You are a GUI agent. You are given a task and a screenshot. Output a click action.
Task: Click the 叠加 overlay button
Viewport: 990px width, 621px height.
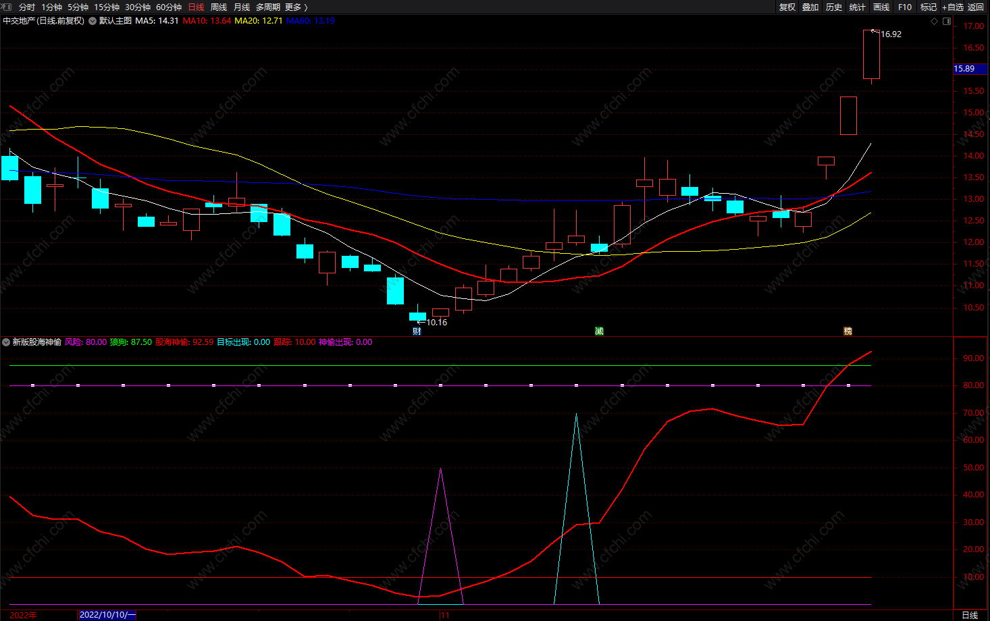point(810,7)
